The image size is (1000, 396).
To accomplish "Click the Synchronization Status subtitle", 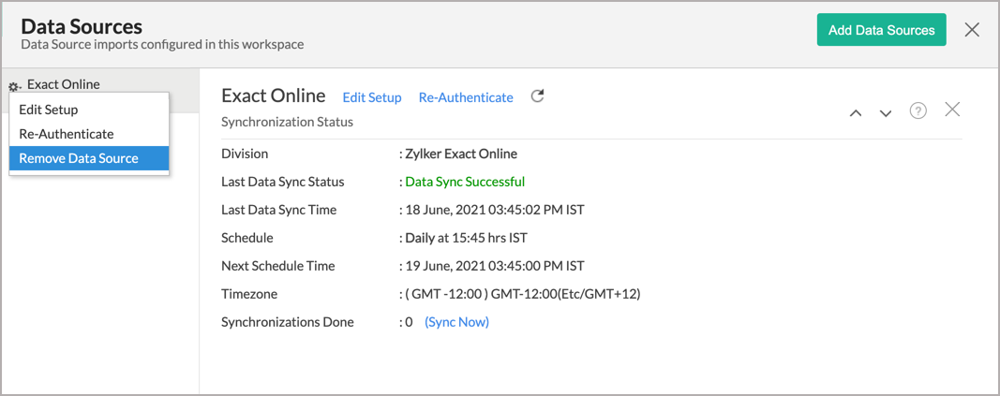I will [287, 122].
